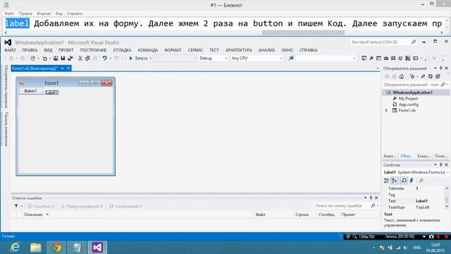The height and width of the screenshot is (254, 451).
Task: Click the Properties view icon in Properties panel
Action: [x=404, y=181]
